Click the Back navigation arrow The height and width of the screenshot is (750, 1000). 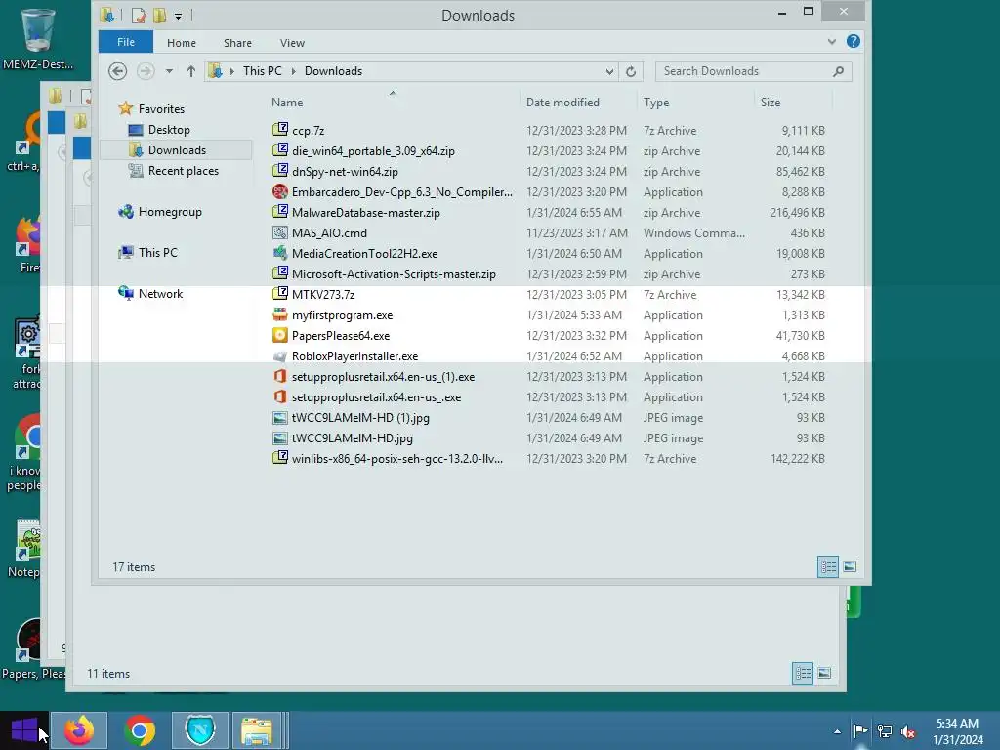point(117,70)
